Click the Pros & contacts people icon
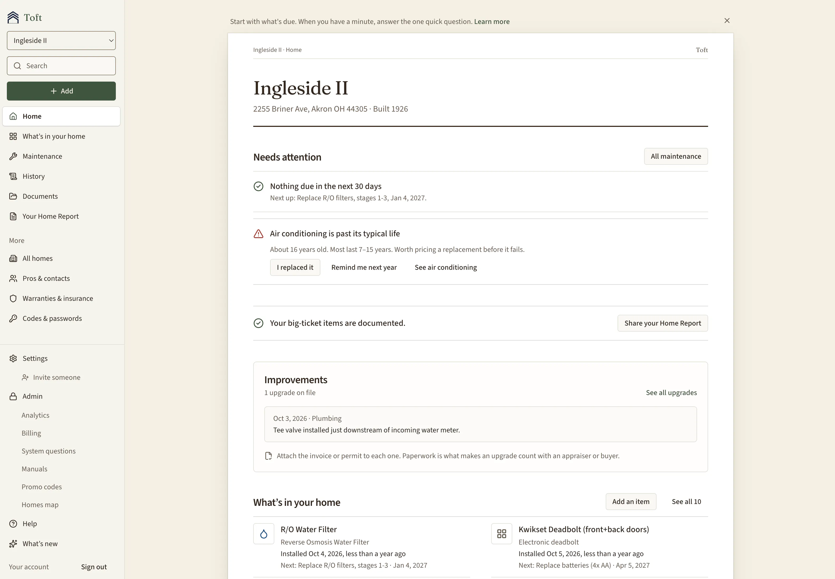This screenshot has width=835, height=579. tap(13, 278)
